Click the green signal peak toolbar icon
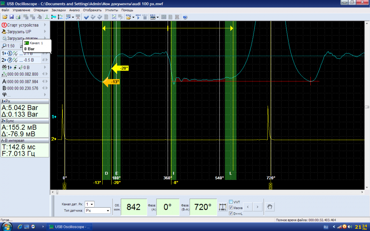Viewport: 370px width, 231px height. 47,17
